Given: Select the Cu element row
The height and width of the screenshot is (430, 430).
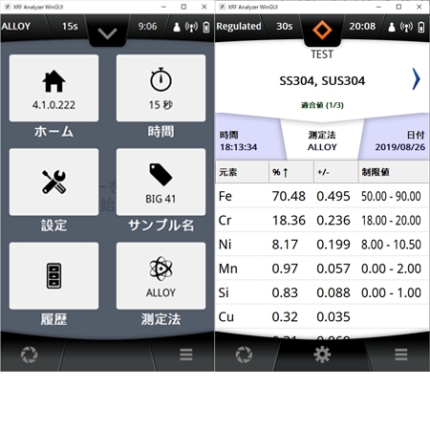Looking at the screenshot, I should click(322, 316).
